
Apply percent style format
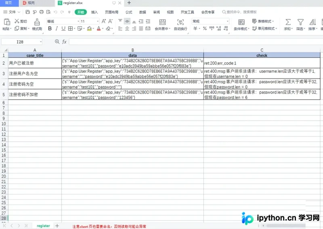click(x=205, y=28)
